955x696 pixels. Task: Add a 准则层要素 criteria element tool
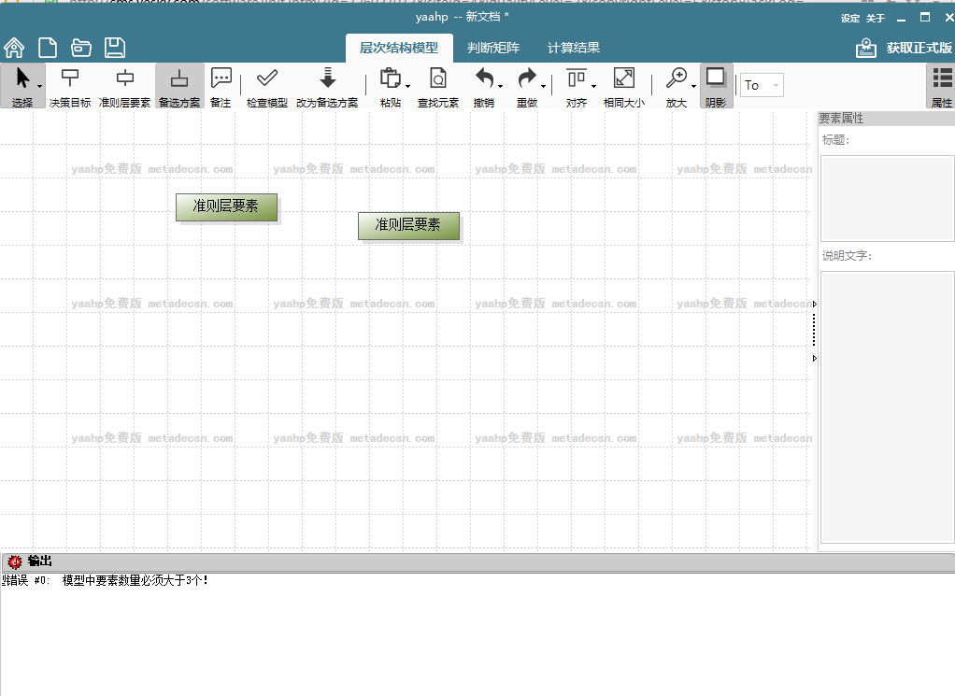[125, 86]
